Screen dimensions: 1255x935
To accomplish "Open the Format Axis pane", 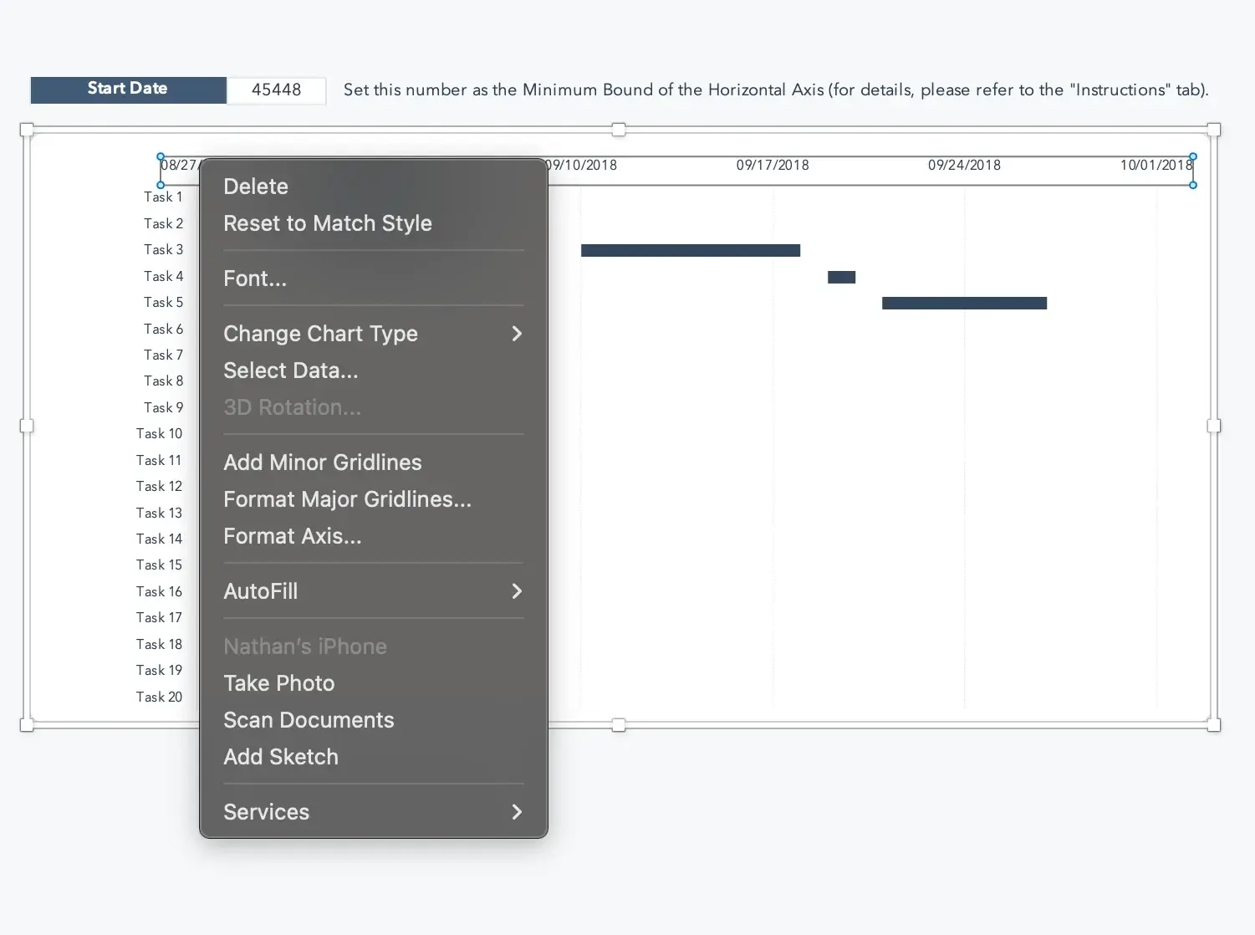I will (x=292, y=536).
